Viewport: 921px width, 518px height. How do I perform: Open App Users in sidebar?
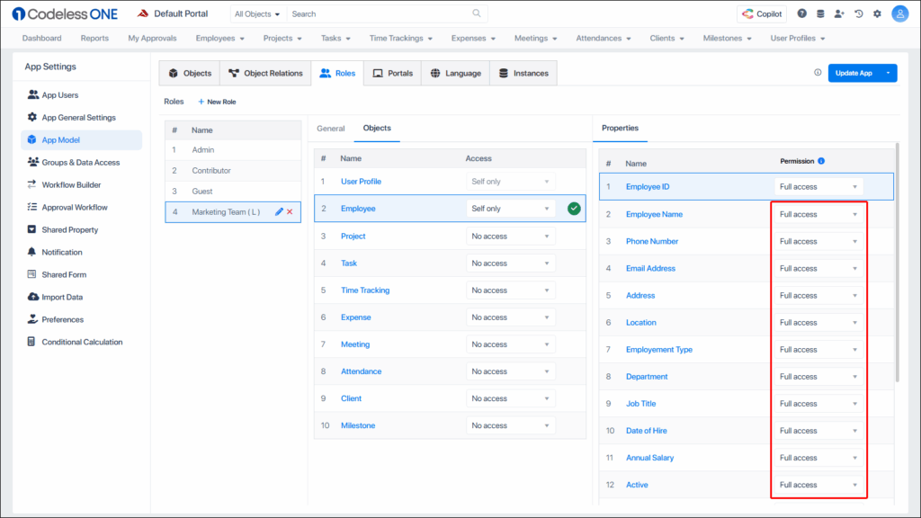(x=59, y=94)
